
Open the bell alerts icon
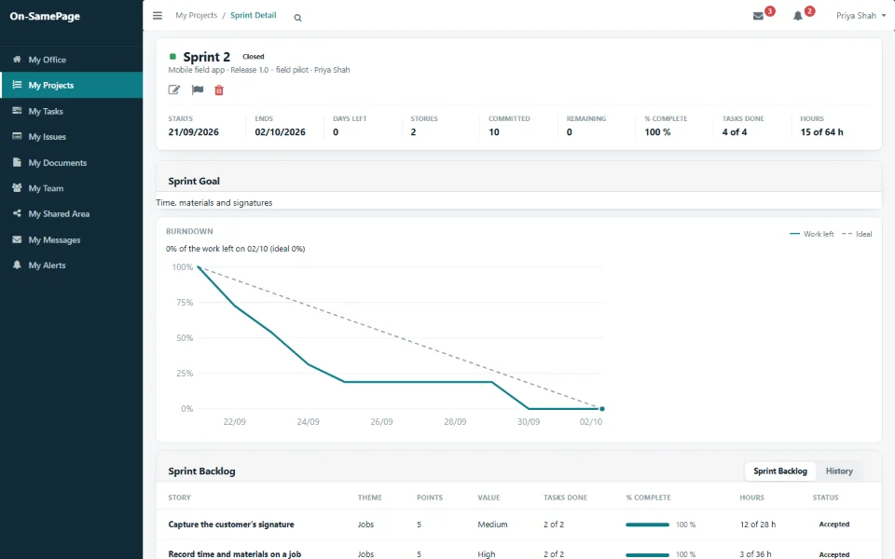pos(797,16)
